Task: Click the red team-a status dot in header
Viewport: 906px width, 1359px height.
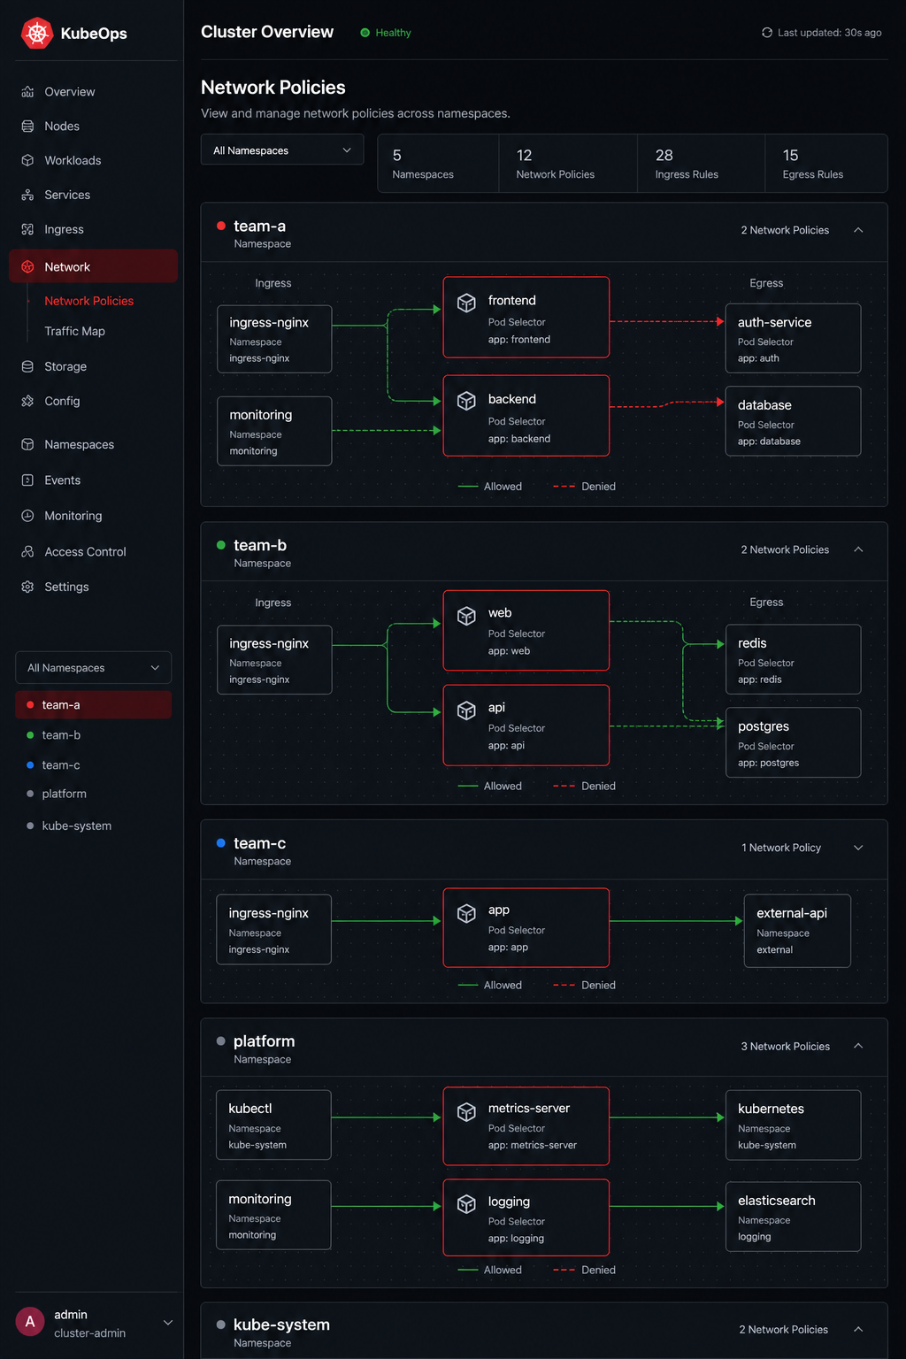Action: click(x=221, y=226)
